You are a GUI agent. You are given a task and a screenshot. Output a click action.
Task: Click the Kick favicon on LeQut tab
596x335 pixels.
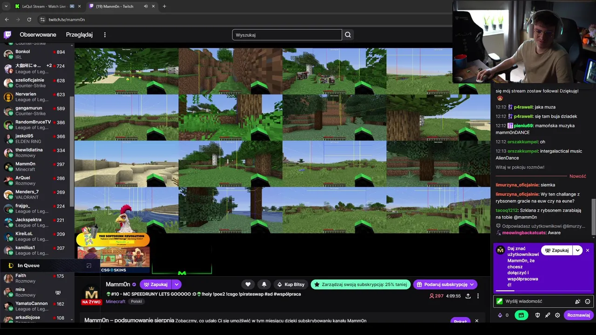17,7
